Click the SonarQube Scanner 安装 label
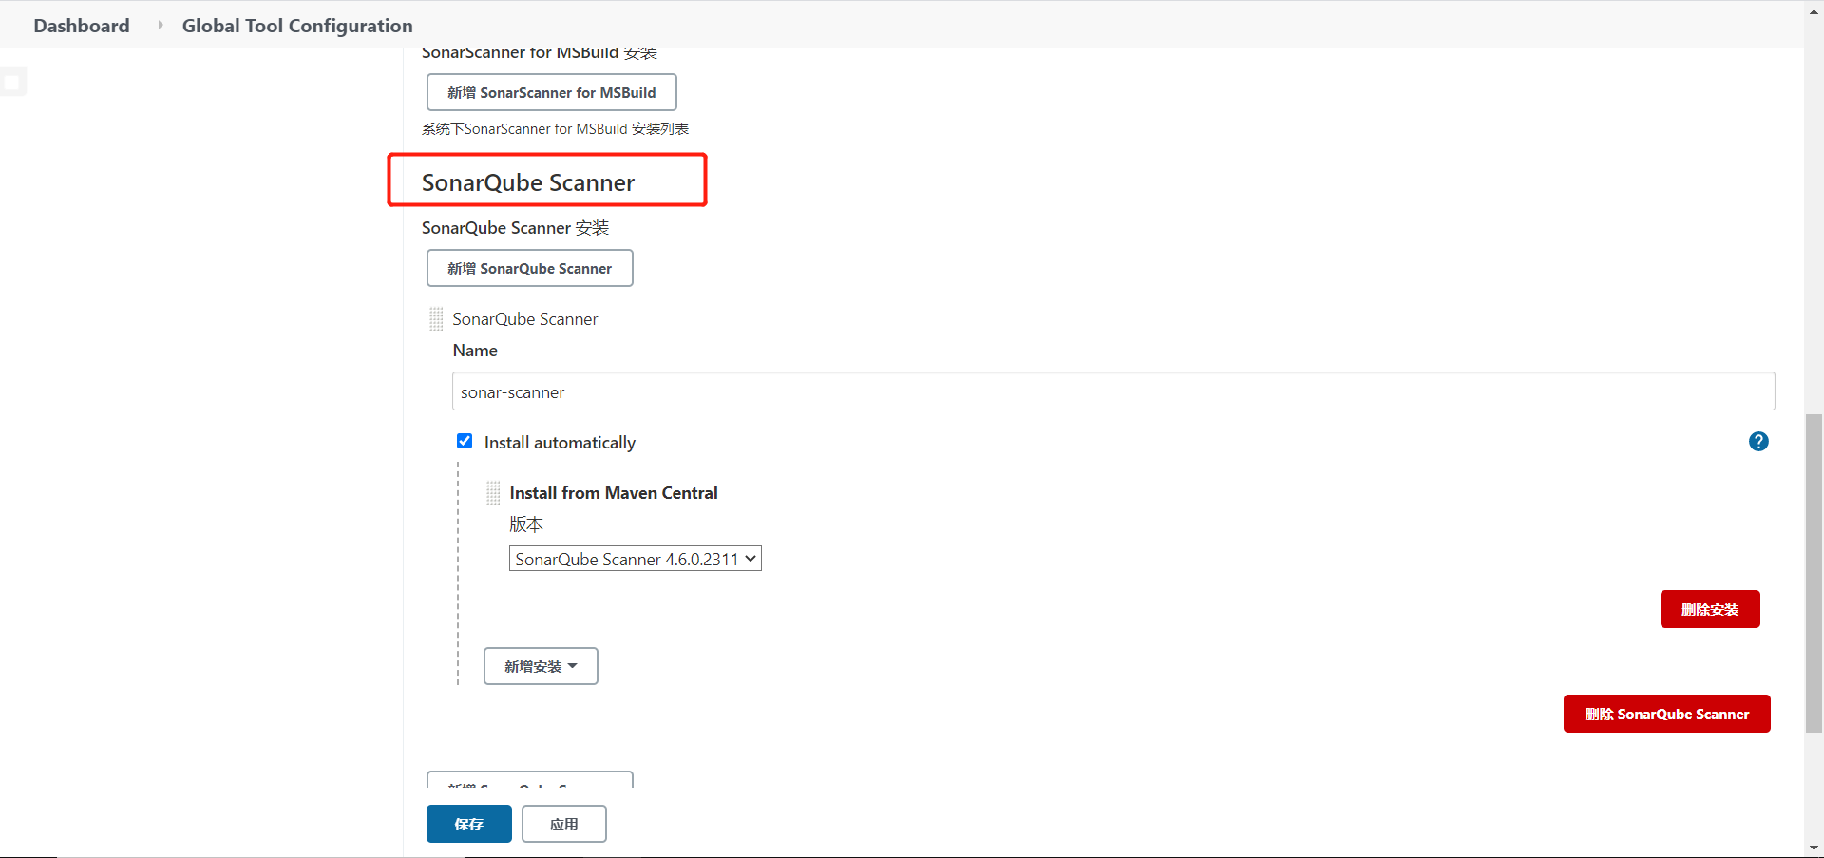 pyautogui.click(x=516, y=228)
